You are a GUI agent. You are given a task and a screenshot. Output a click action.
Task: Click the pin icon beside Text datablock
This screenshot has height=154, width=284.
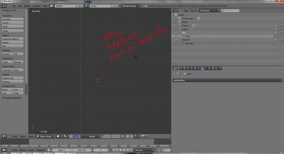(174, 74)
